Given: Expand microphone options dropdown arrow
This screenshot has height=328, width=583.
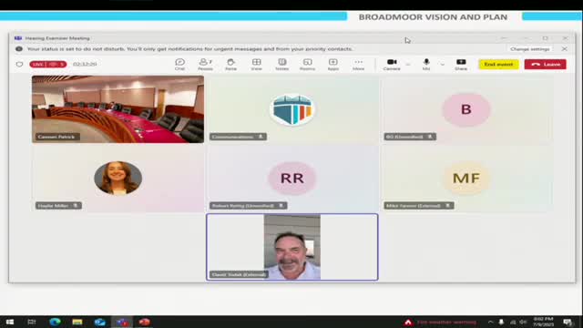Looking at the screenshot, I should [442, 65].
